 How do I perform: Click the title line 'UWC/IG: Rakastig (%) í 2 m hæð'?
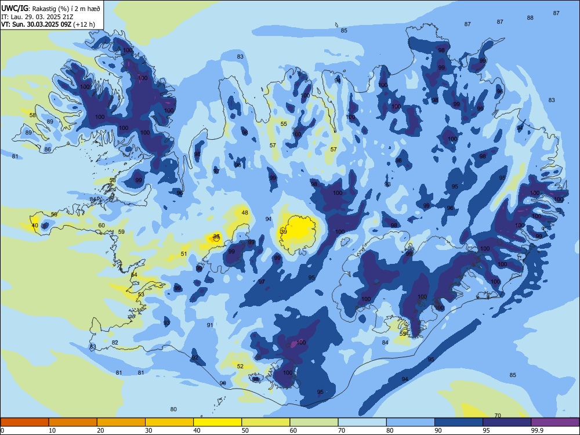click(x=50, y=9)
